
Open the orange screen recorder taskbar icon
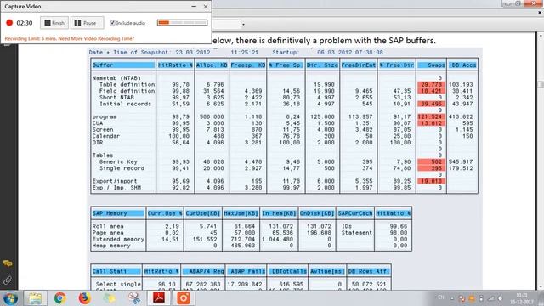pos(184,298)
